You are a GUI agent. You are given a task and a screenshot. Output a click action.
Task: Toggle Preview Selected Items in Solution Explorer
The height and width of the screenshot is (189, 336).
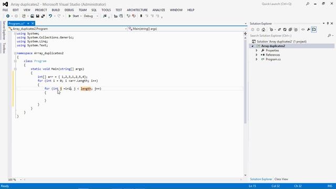pos(314,30)
